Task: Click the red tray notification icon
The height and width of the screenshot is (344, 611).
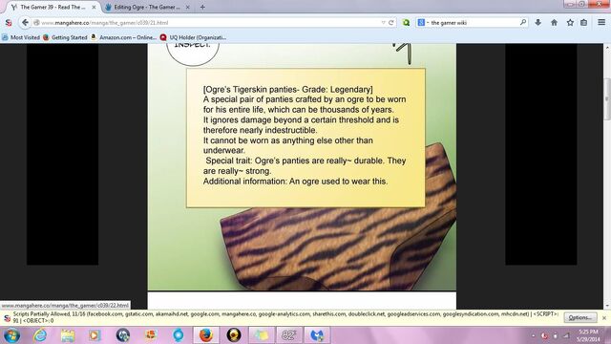Action: [x=544, y=335]
